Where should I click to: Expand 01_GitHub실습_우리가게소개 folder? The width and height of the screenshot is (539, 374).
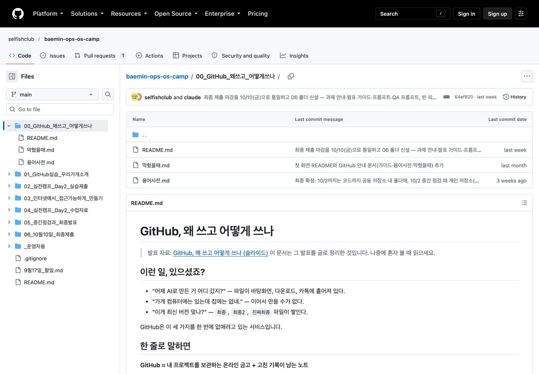tap(9, 174)
